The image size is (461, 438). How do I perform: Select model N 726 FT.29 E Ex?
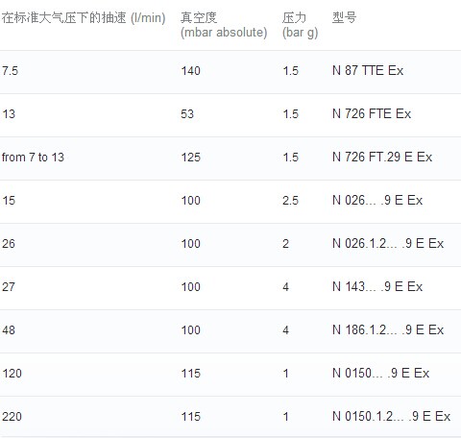(382, 158)
